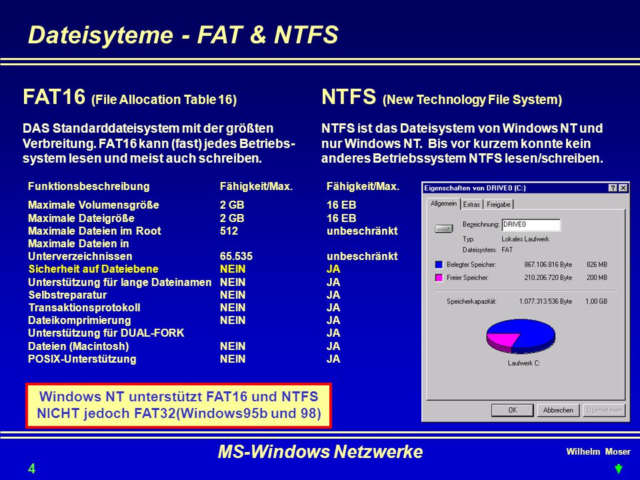640x480 pixels.
Task: Switch to the Allgemein tab
Action: pos(443,203)
